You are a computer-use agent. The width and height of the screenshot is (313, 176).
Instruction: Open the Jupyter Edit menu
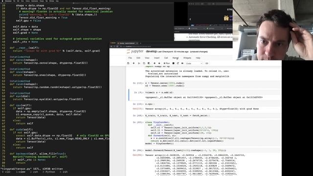[138, 58]
